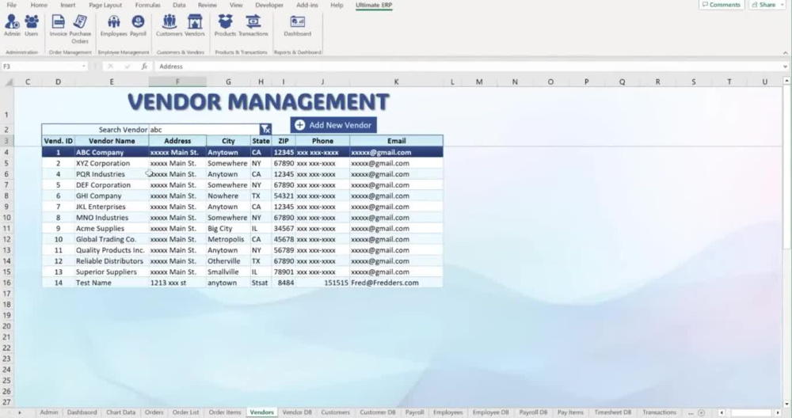The image size is (792, 418).
Task: Open the File menu
Action: (11, 5)
